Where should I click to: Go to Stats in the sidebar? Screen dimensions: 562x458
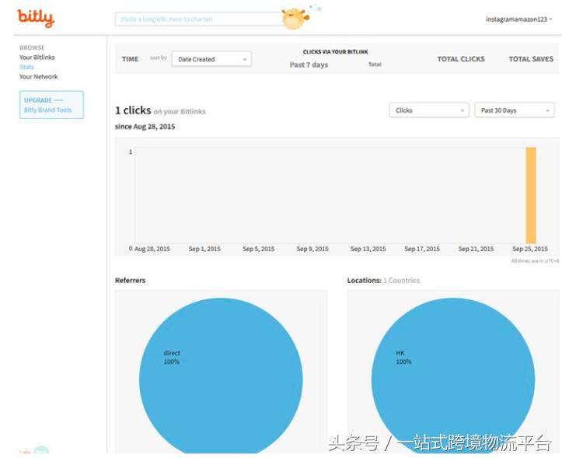tap(26, 67)
